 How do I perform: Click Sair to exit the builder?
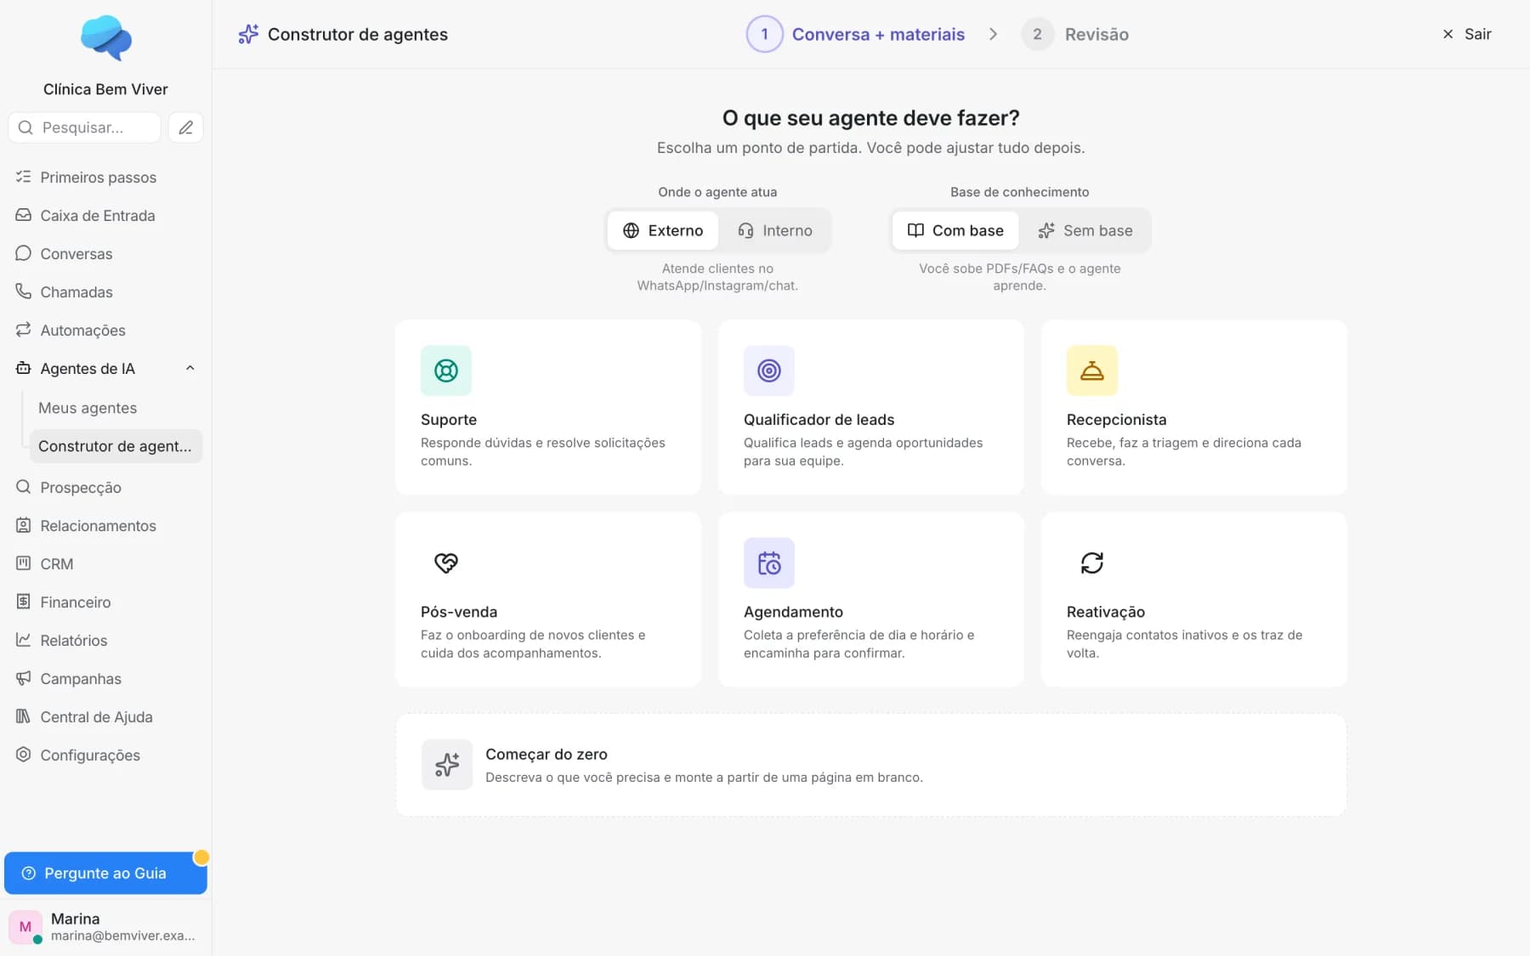click(x=1467, y=34)
